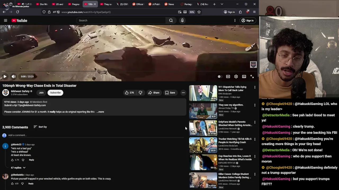Screen dimensions: 339x190
Task: Open the browser extensions puzzle icon
Action: (x=240, y=12)
